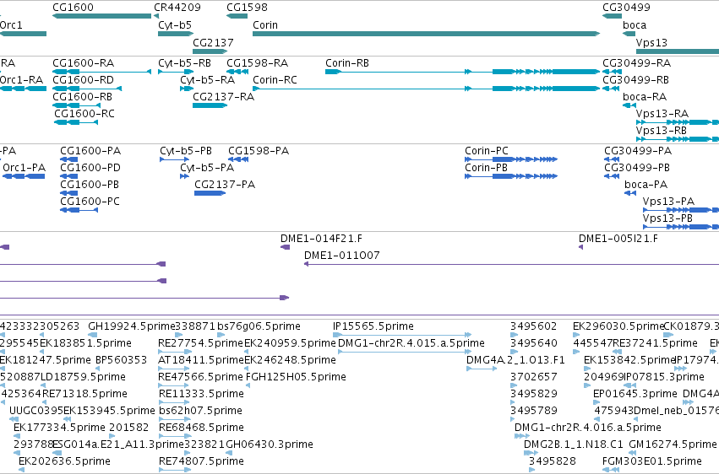
Task: Click protein Orc1-PA
Action: pyautogui.click(x=24, y=176)
